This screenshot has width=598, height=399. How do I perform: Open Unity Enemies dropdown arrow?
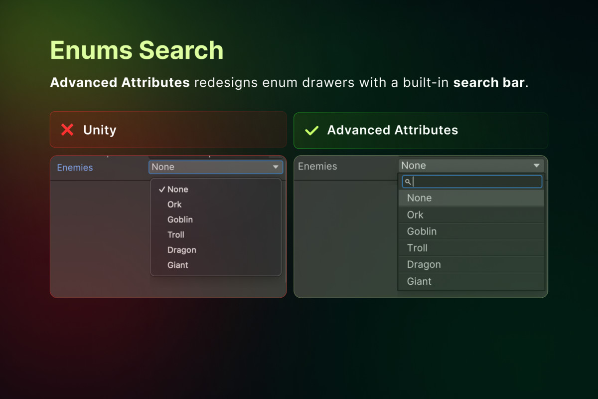click(x=276, y=167)
